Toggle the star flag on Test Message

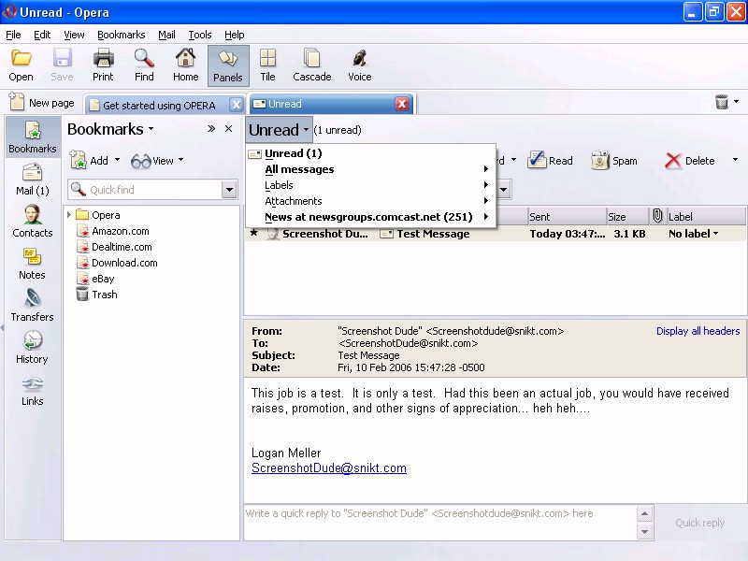[253, 234]
